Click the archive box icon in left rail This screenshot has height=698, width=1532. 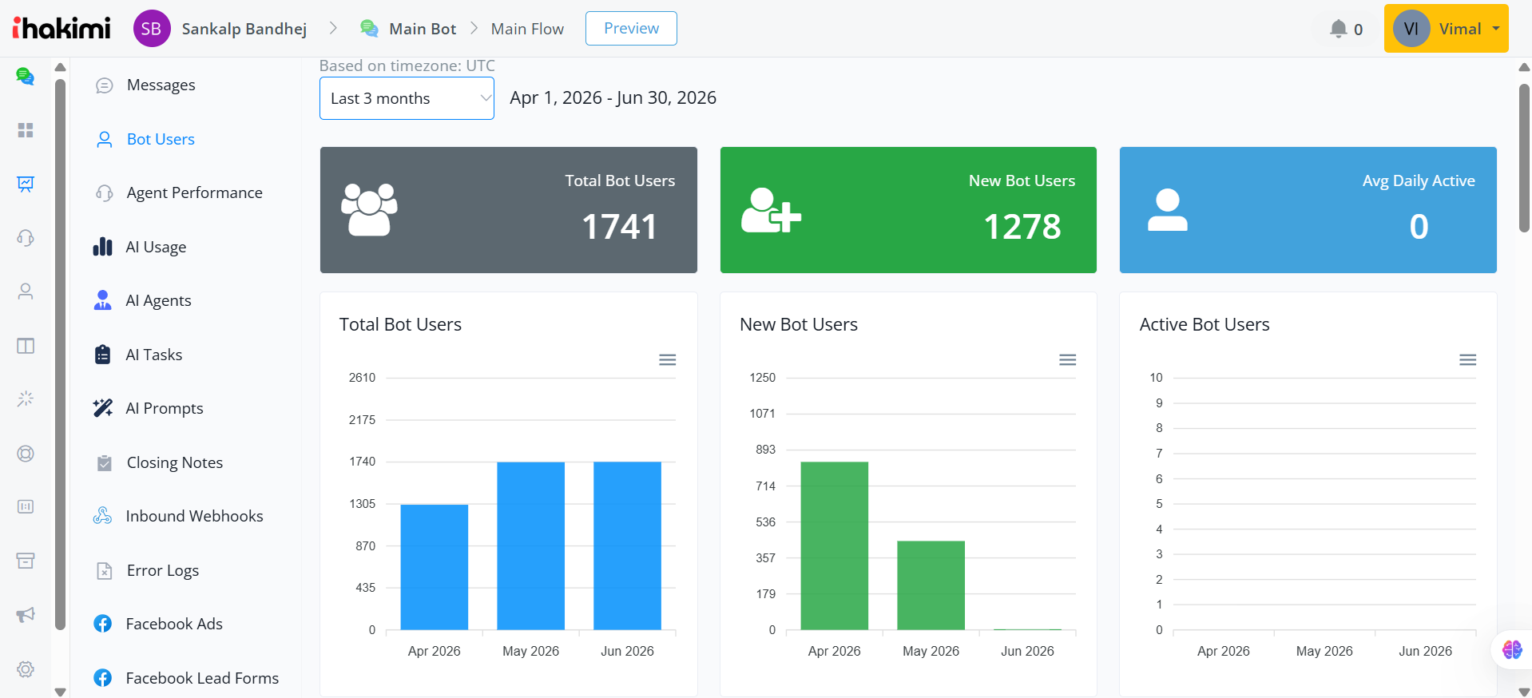pyautogui.click(x=26, y=561)
